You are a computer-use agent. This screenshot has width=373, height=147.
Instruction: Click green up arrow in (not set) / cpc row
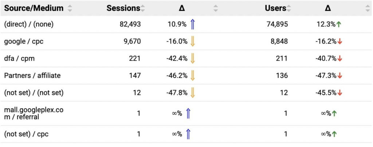[x=334, y=134]
